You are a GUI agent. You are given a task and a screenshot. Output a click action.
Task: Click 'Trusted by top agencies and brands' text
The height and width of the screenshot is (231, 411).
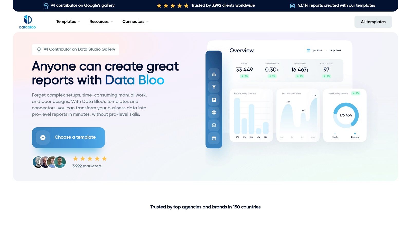pos(206,207)
